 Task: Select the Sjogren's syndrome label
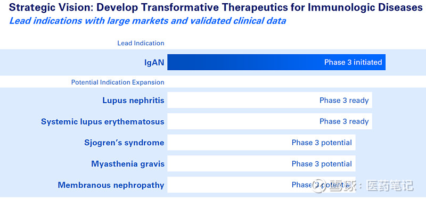(x=124, y=143)
